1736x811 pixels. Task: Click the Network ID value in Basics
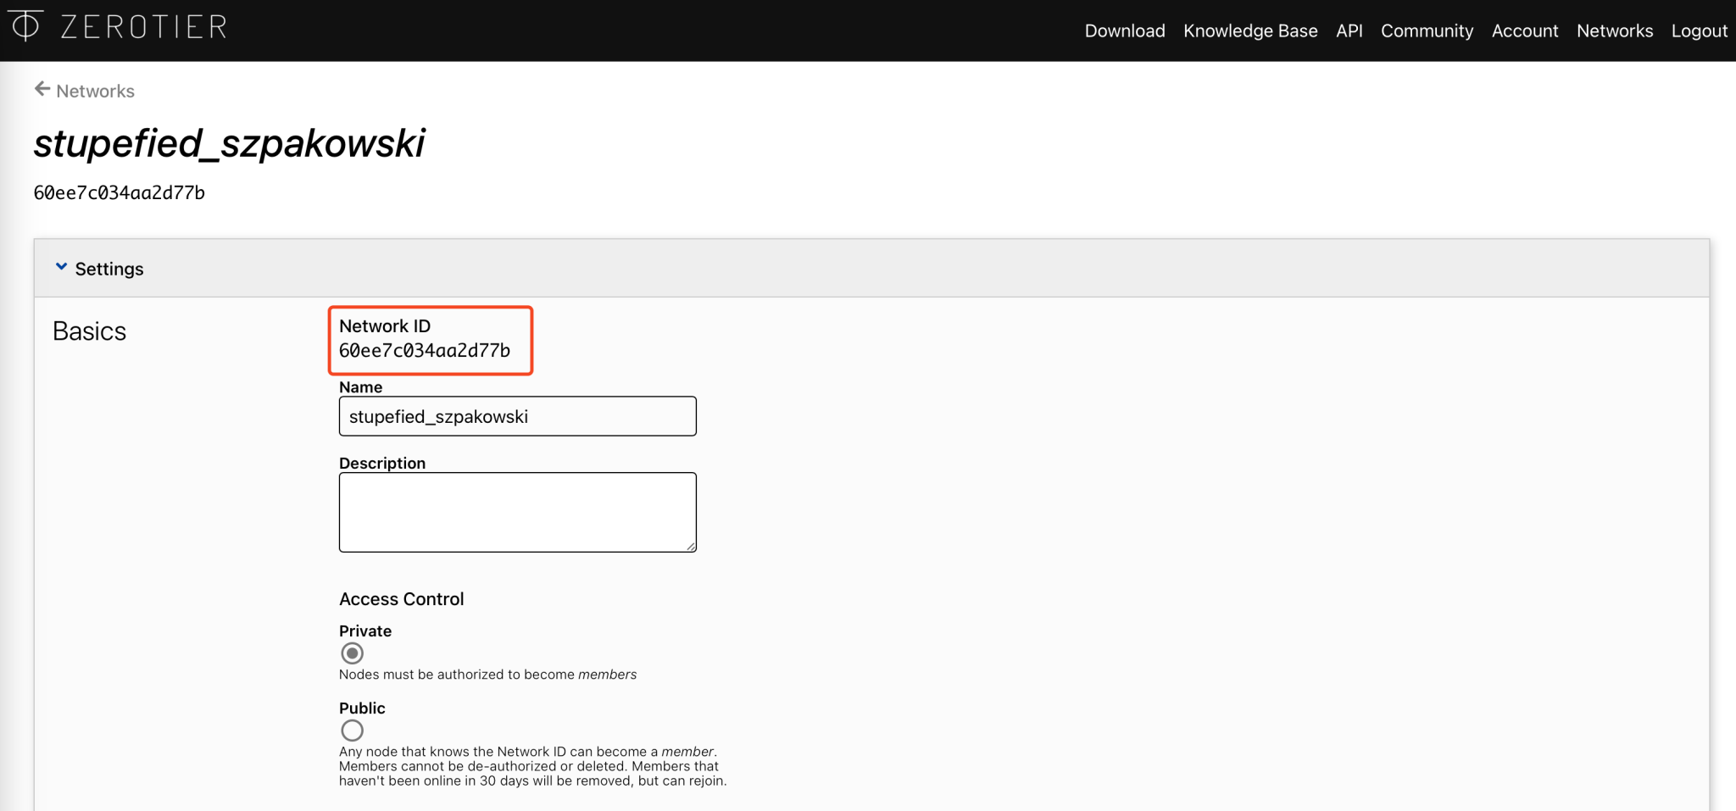click(425, 351)
